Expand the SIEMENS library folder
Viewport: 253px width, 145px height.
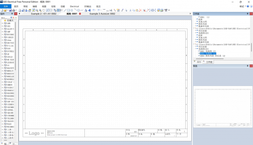(x=3, y=104)
